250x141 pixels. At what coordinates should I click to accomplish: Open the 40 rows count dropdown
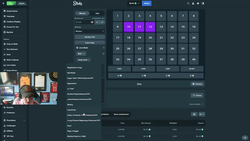coord(202,114)
